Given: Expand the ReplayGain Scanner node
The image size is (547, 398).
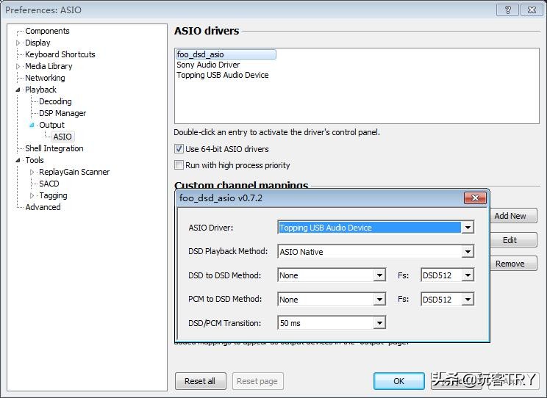Looking at the screenshot, I should (x=32, y=172).
